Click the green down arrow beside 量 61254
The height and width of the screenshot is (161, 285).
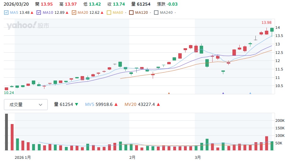(77, 105)
